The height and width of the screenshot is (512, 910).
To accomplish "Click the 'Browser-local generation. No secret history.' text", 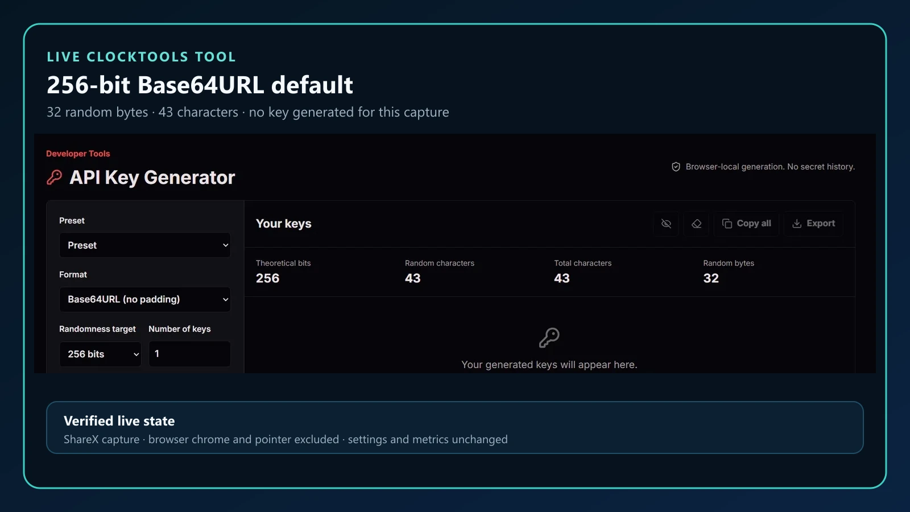I will (770, 167).
